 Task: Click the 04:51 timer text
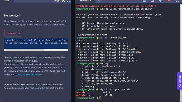pyautogui.click(x=57, y=1)
